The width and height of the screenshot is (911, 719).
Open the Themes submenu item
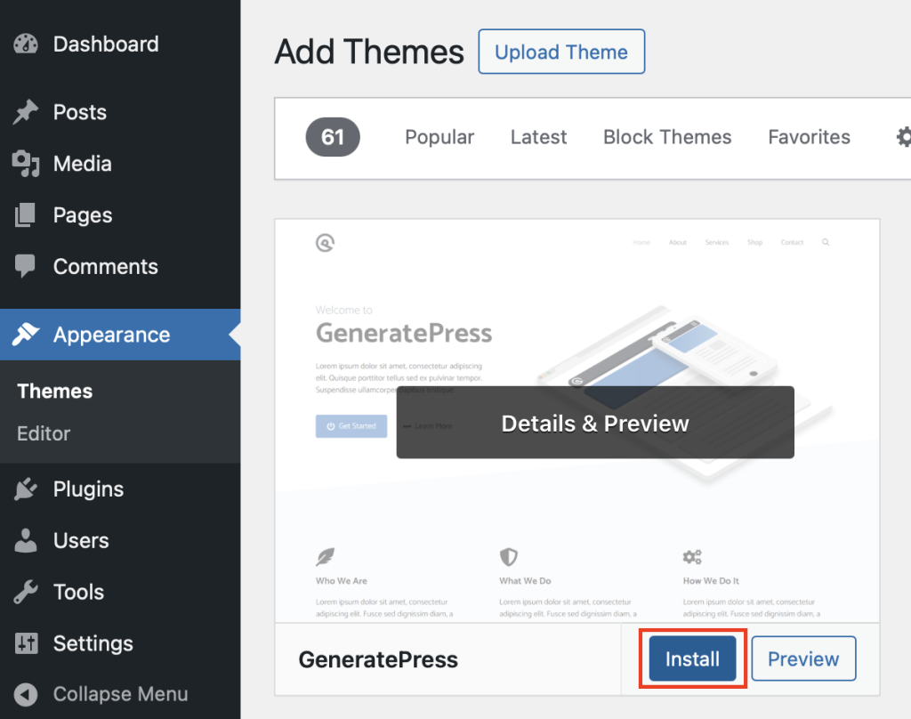(x=54, y=392)
